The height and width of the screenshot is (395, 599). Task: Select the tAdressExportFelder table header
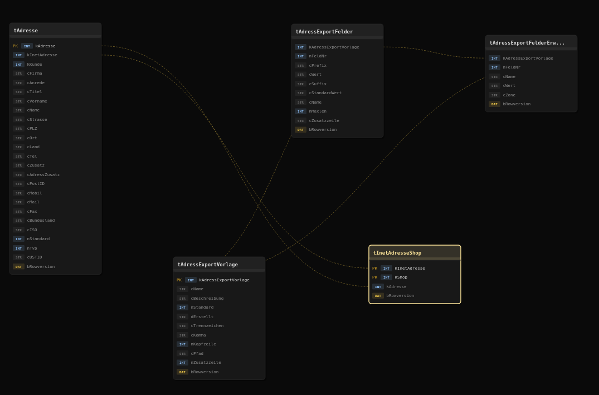tap(337, 32)
